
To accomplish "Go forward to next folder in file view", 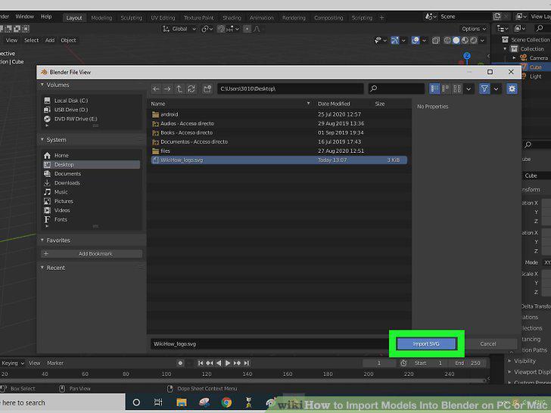I will [x=167, y=88].
